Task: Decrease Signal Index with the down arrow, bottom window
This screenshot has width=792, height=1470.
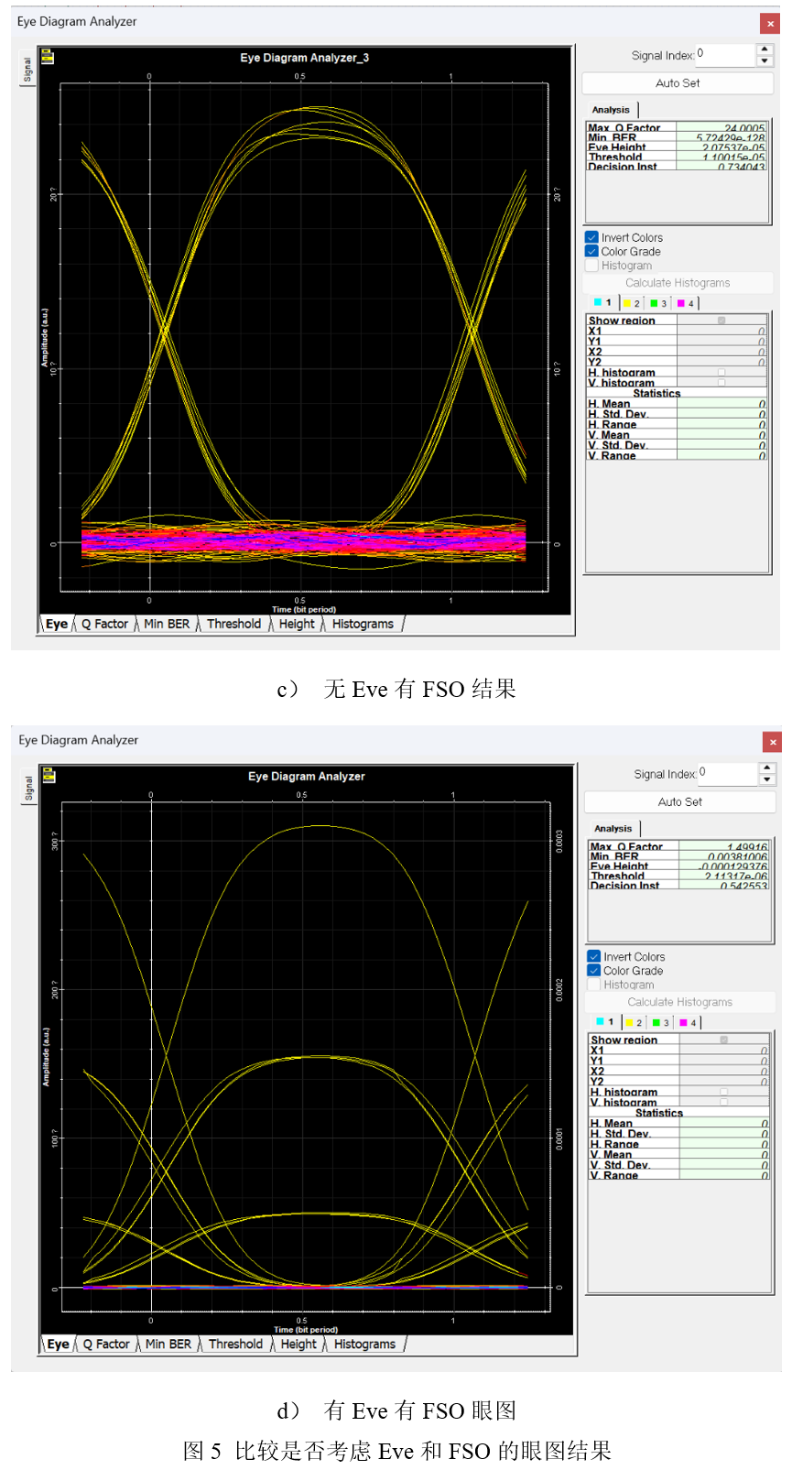Action: pos(767,780)
